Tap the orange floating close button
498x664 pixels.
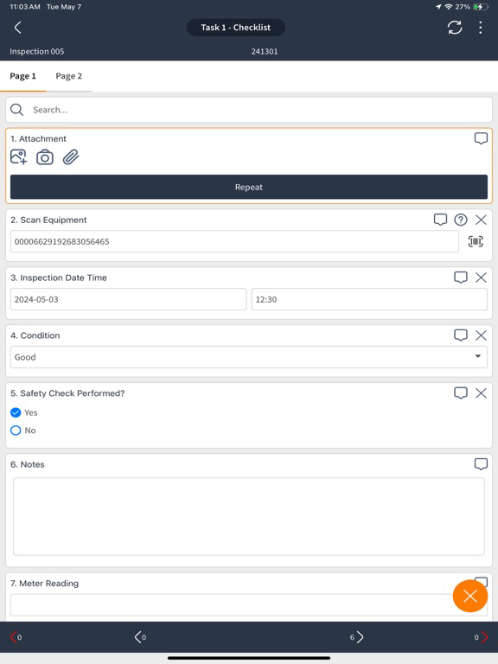point(470,597)
